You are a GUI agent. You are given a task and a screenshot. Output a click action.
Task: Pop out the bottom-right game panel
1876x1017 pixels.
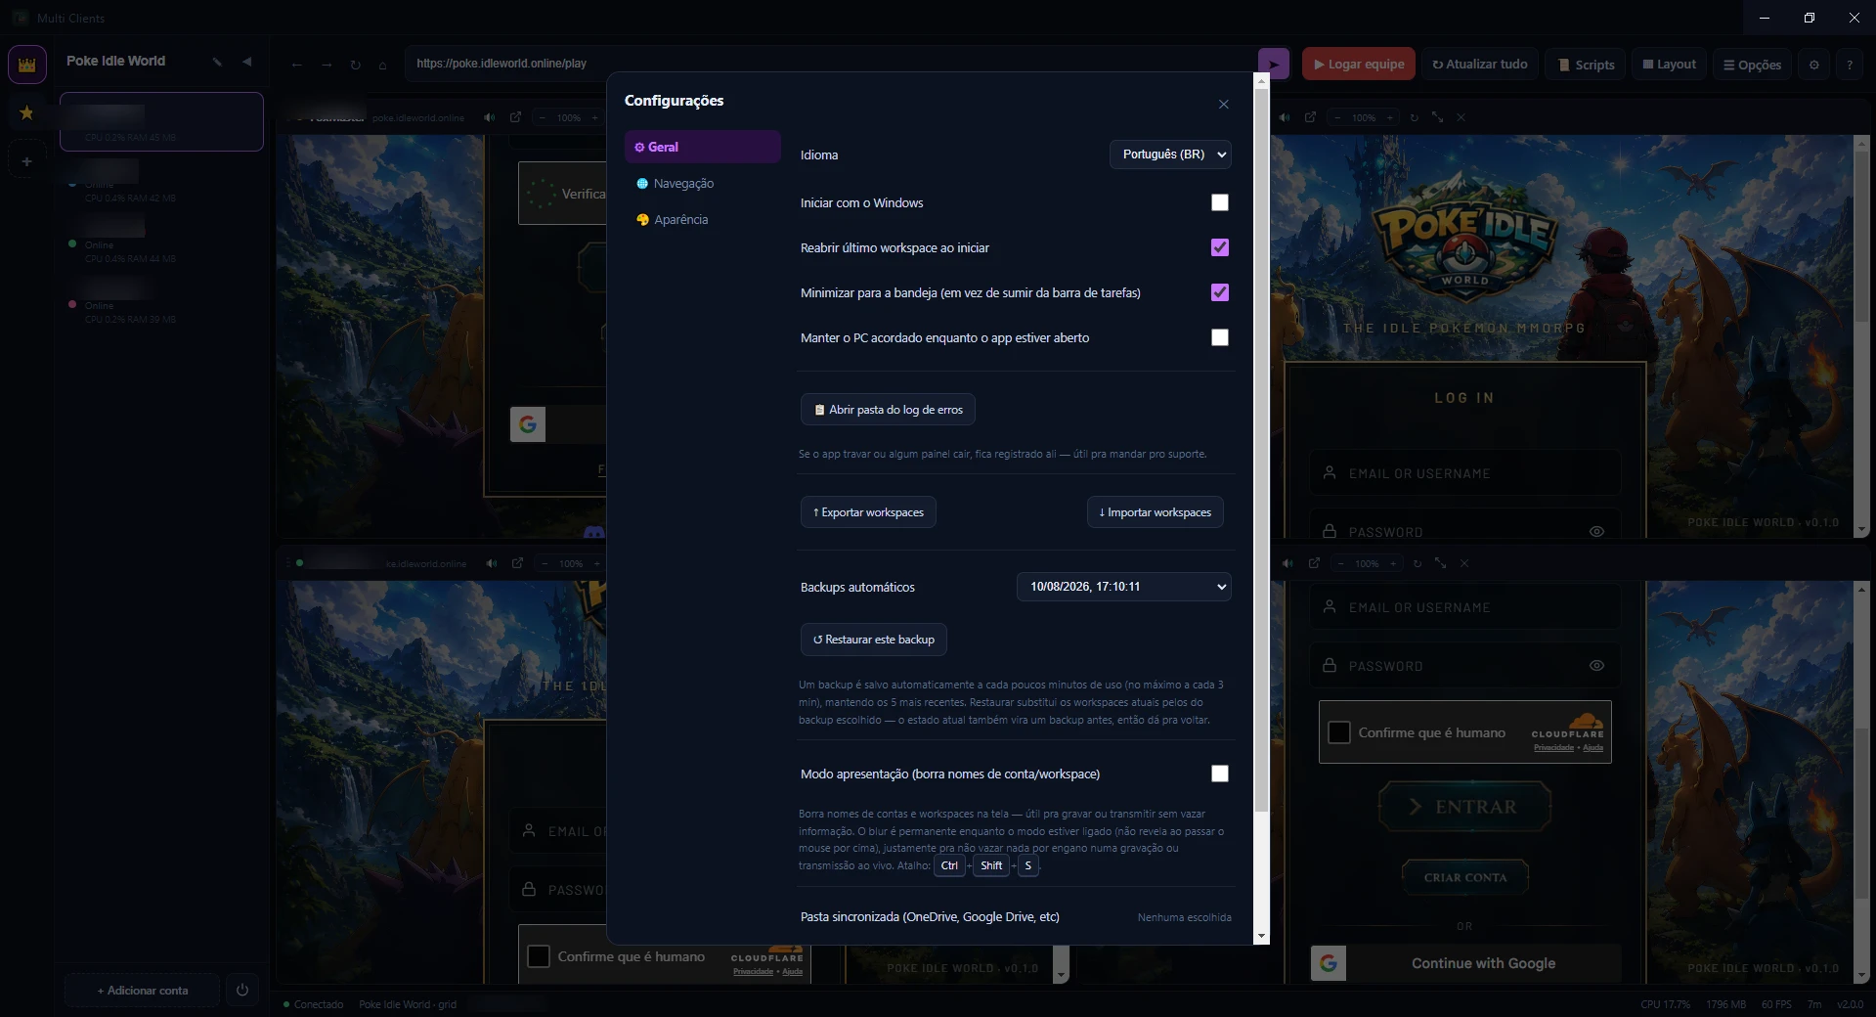click(1314, 563)
